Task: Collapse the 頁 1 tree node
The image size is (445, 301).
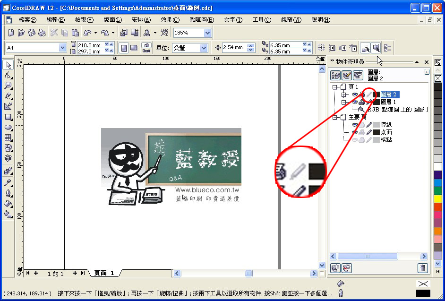Action: click(334, 87)
